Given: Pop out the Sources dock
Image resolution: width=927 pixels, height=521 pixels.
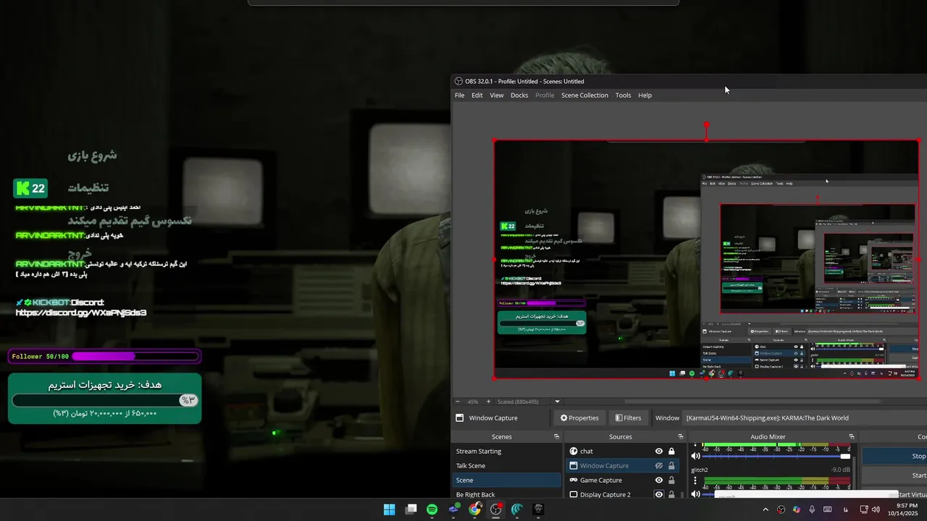Looking at the screenshot, I should [681, 437].
